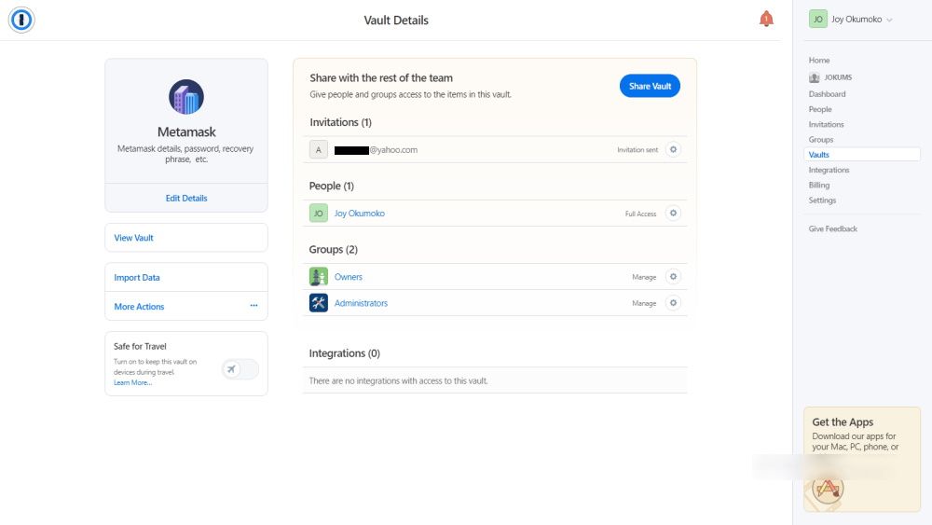This screenshot has height=525, width=932.
Task: Open gear settings for Owners group
Action: 673,276
